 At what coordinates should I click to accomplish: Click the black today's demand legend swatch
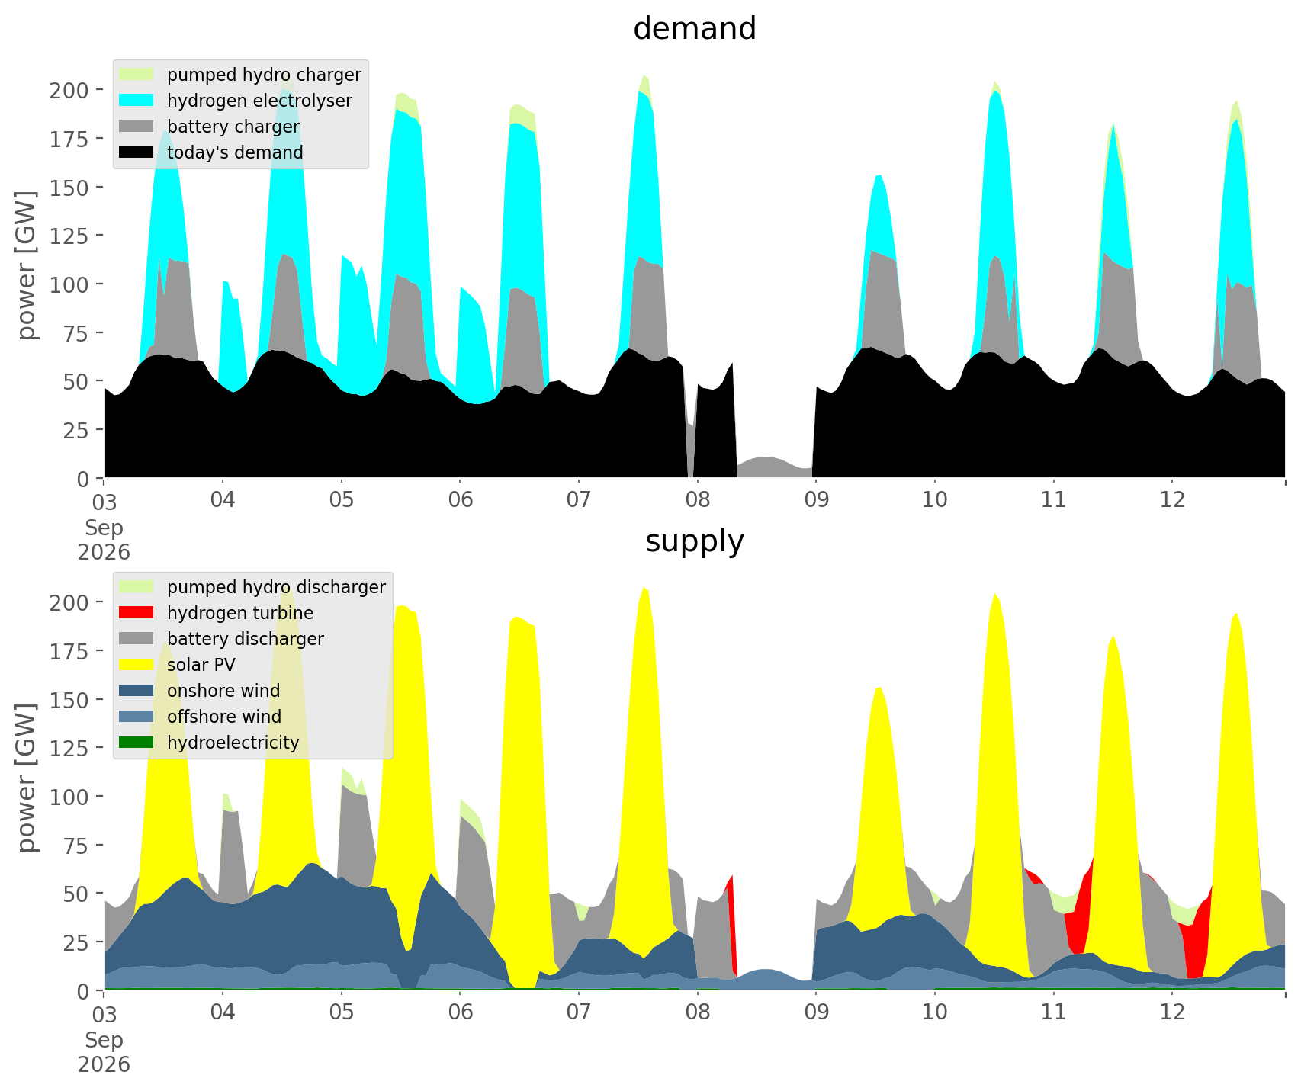(x=137, y=152)
